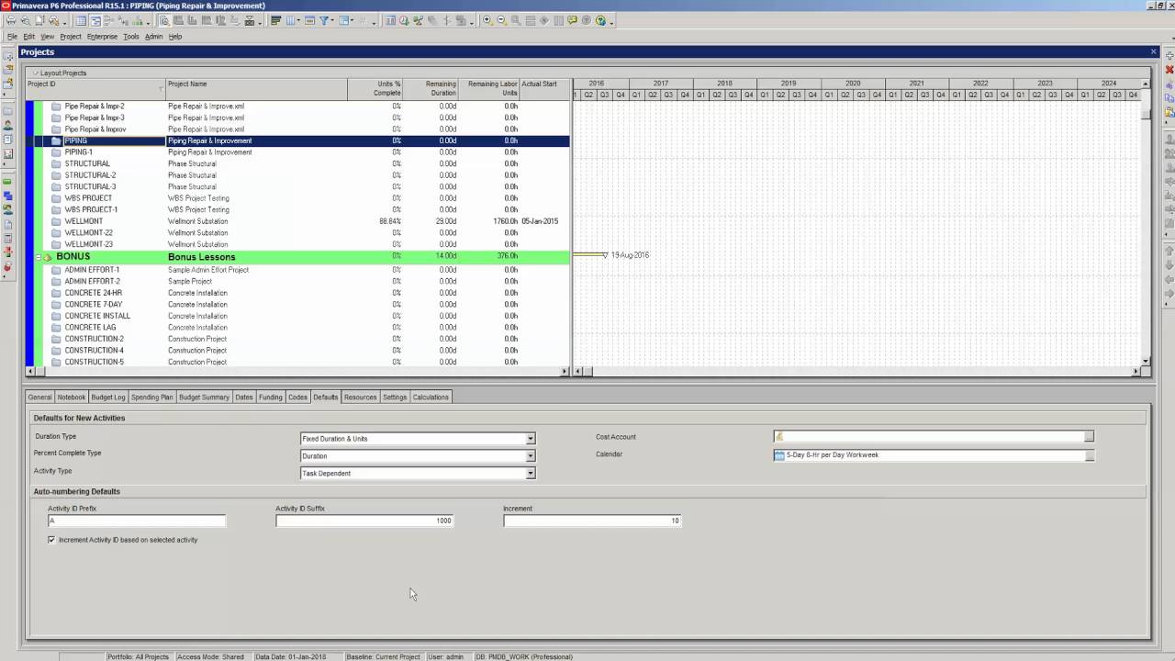Open the Layout: Projects options triangle
The image size is (1175, 661).
36,73
